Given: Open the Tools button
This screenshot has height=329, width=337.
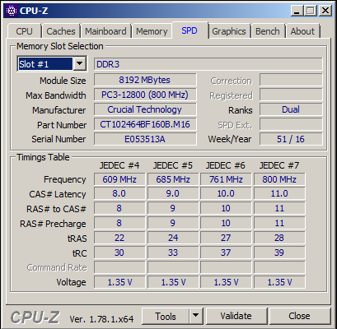Looking at the screenshot, I should (166, 317).
